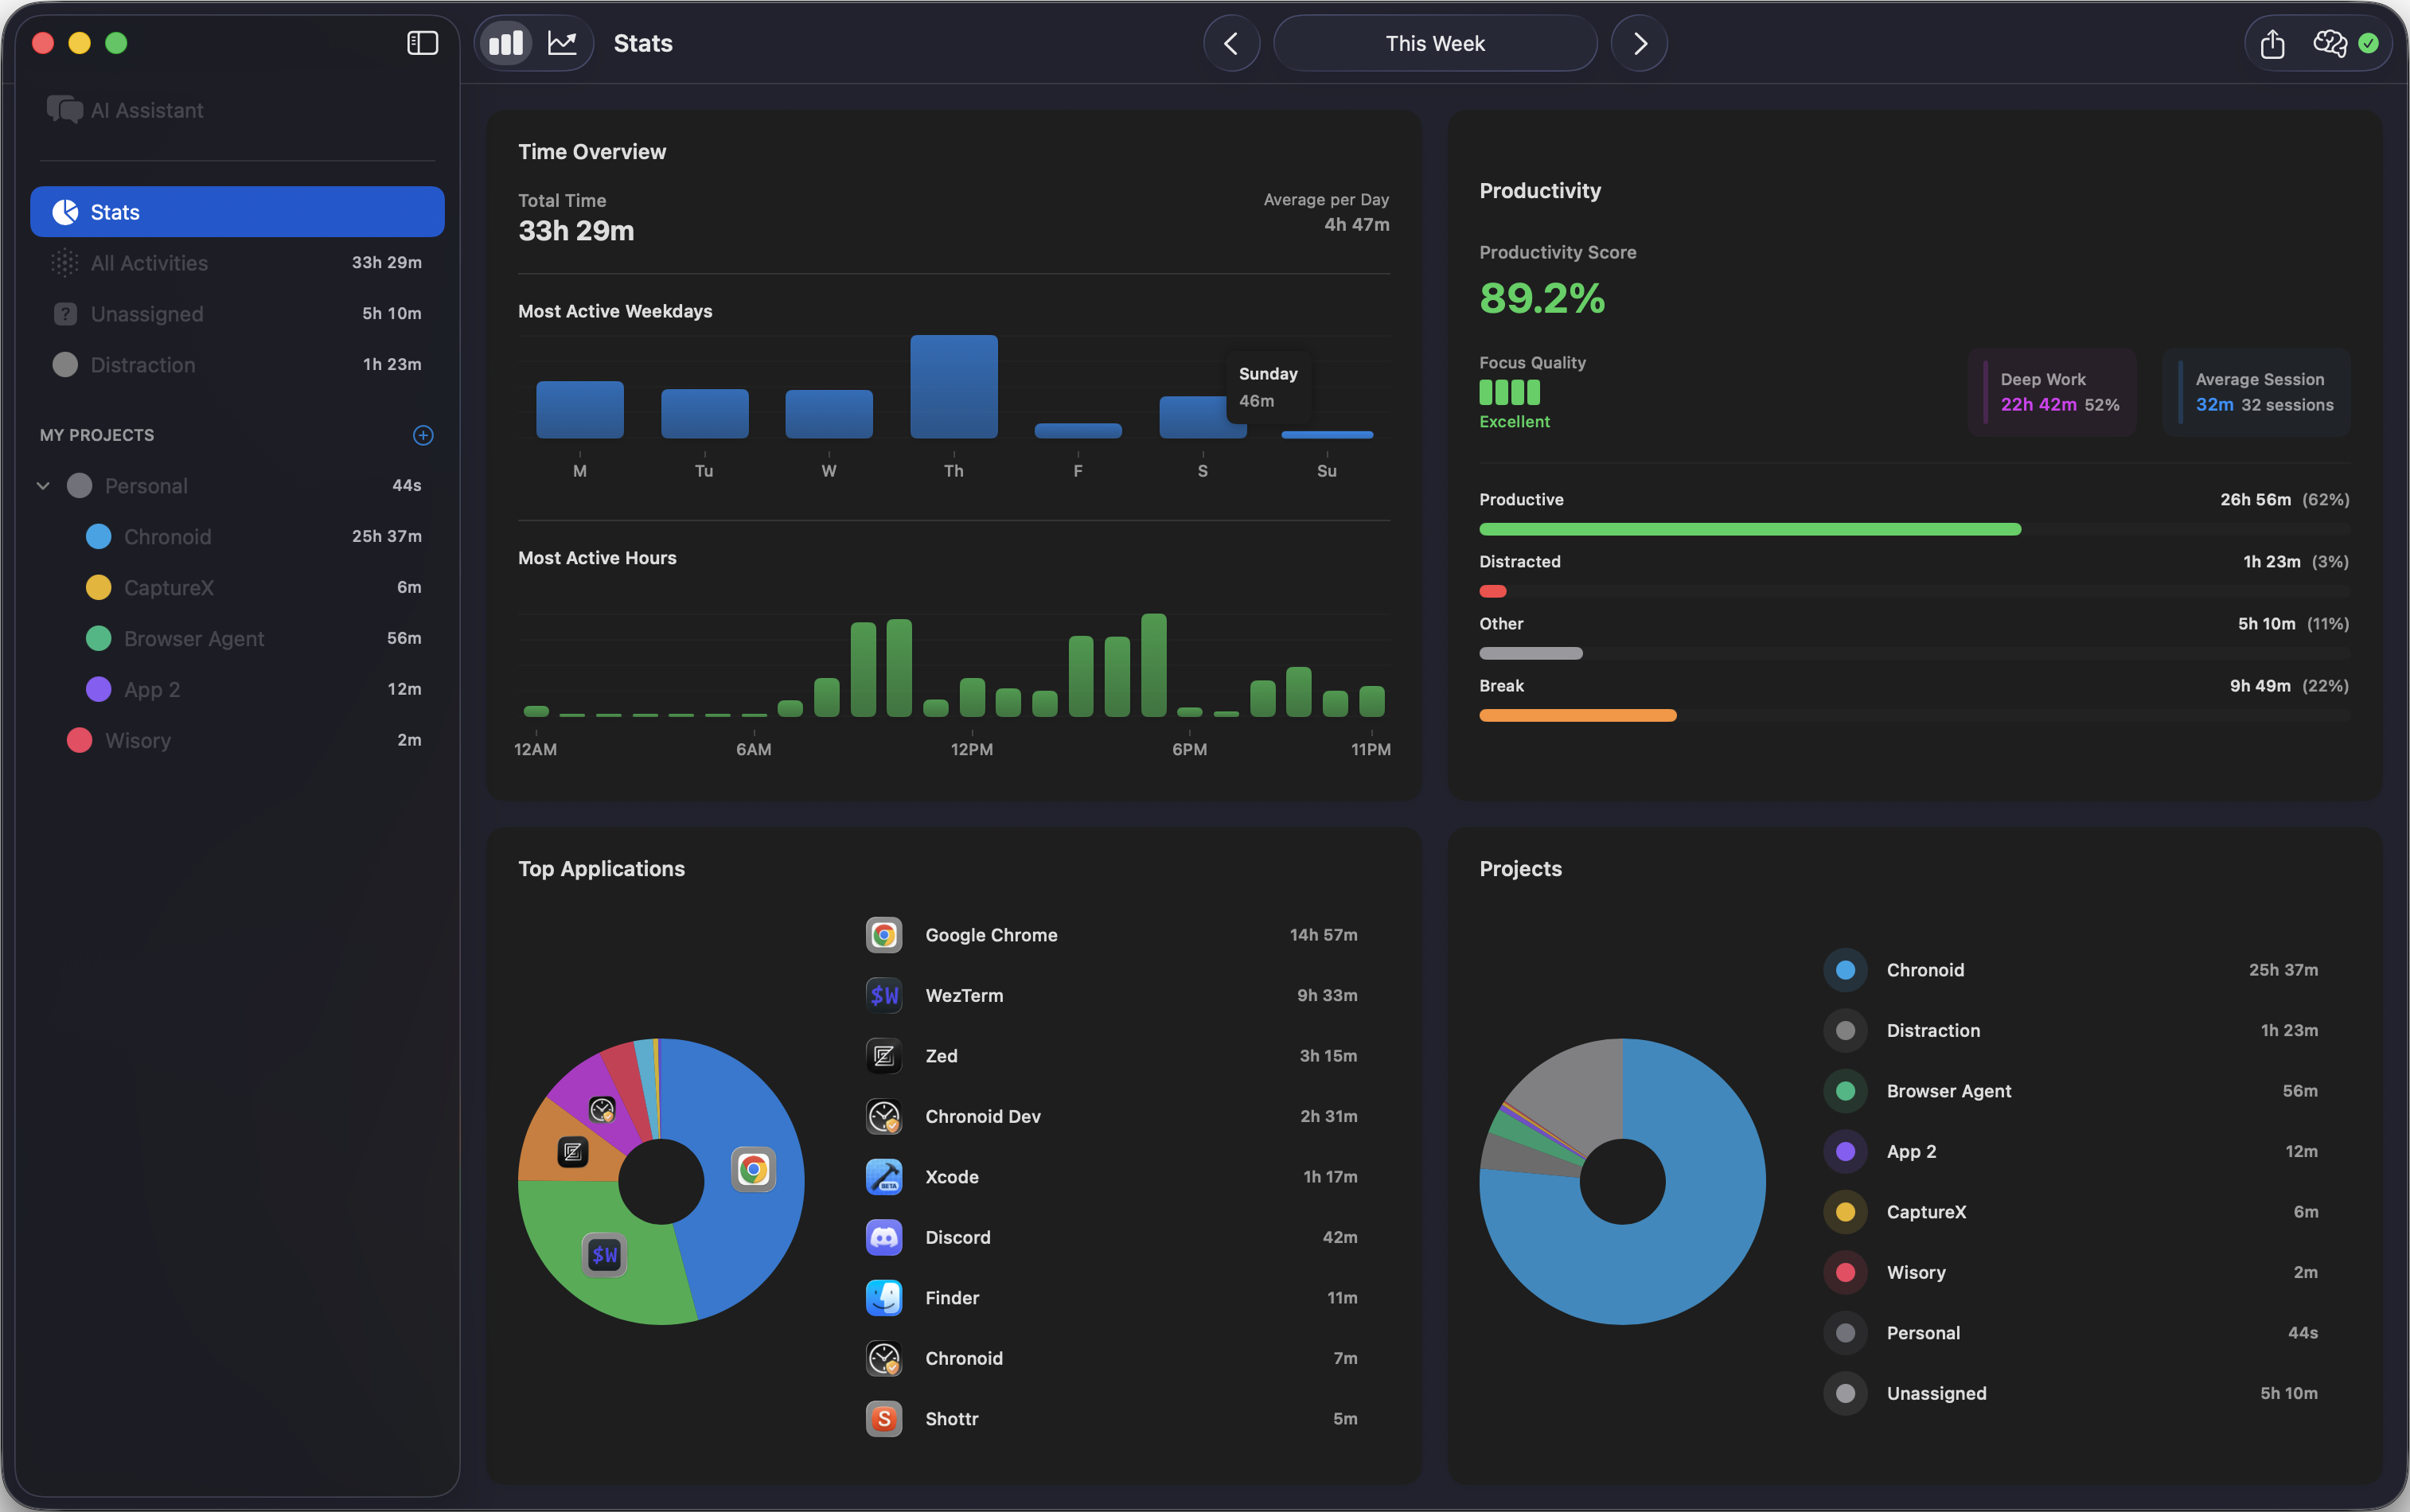
Task: Add a new project plus icon
Action: coord(423,435)
